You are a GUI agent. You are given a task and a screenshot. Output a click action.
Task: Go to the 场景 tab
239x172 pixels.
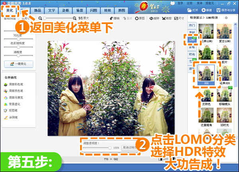pos(80,10)
